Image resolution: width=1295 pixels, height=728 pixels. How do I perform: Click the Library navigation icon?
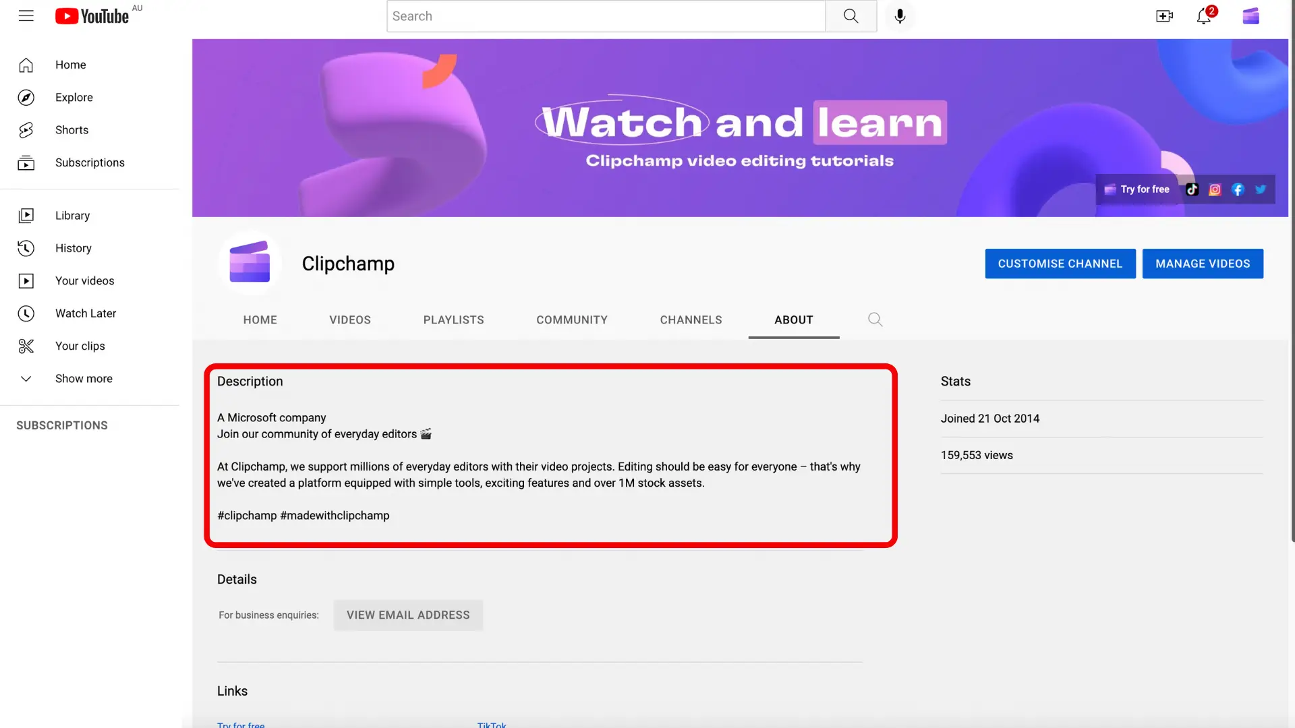(27, 215)
